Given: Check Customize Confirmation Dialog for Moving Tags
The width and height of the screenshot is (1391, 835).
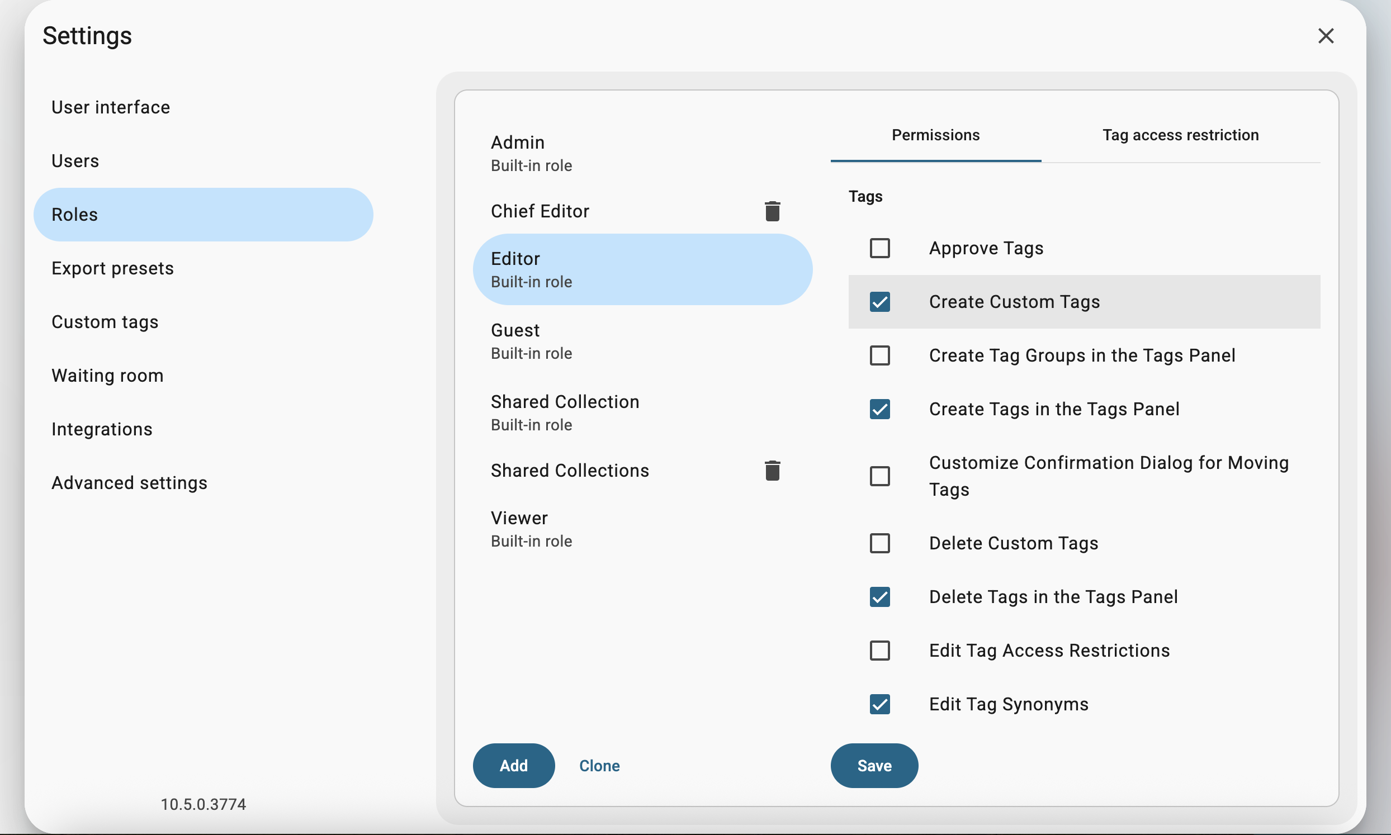Looking at the screenshot, I should [879, 476].
